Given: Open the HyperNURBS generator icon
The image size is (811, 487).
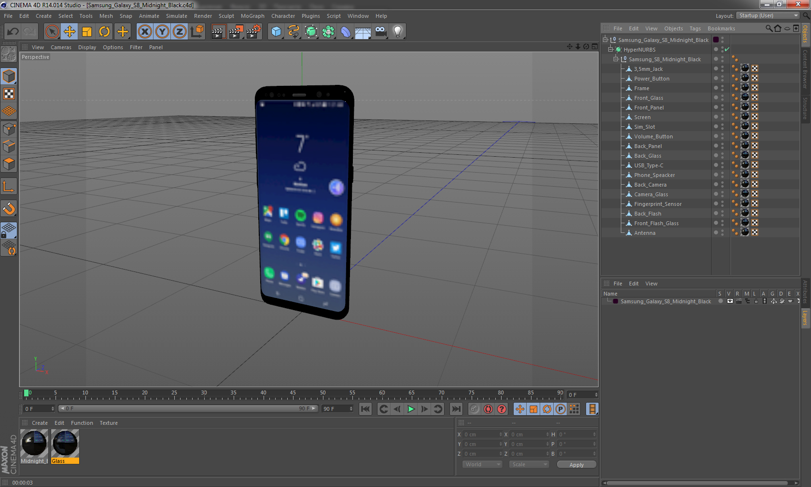Looking at the screenshot, I should click(311, 32).
